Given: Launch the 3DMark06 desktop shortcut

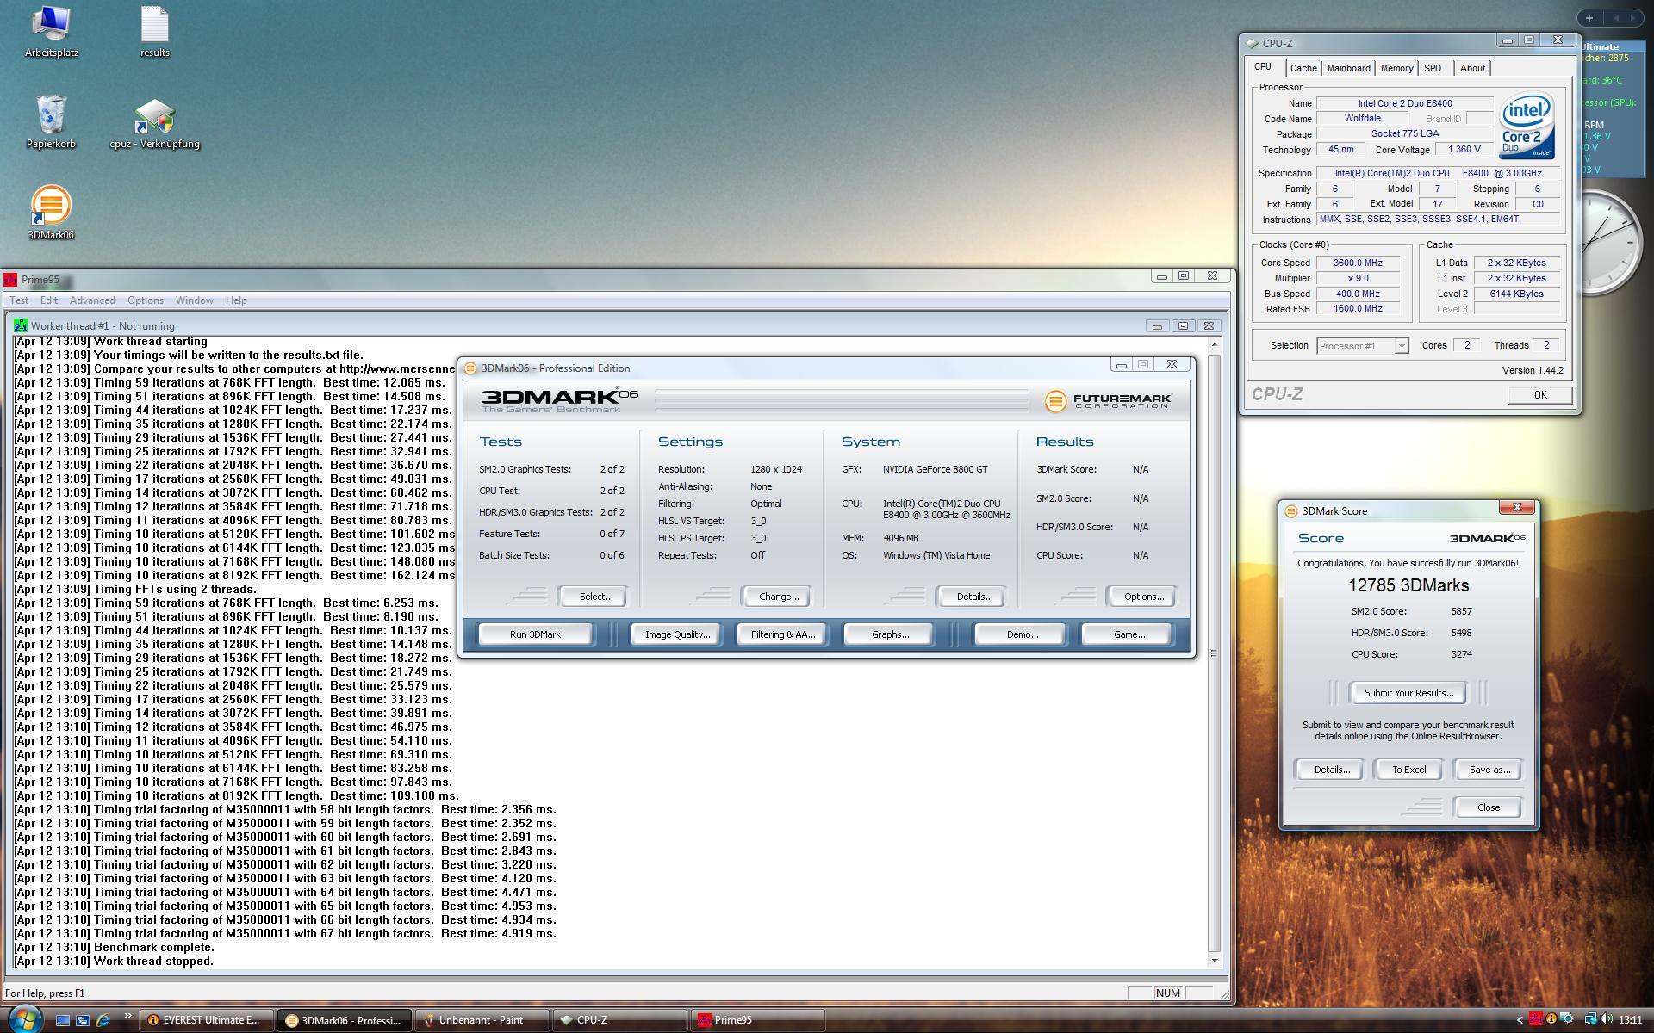Looking at the screenshot, I should coord(51,213).
